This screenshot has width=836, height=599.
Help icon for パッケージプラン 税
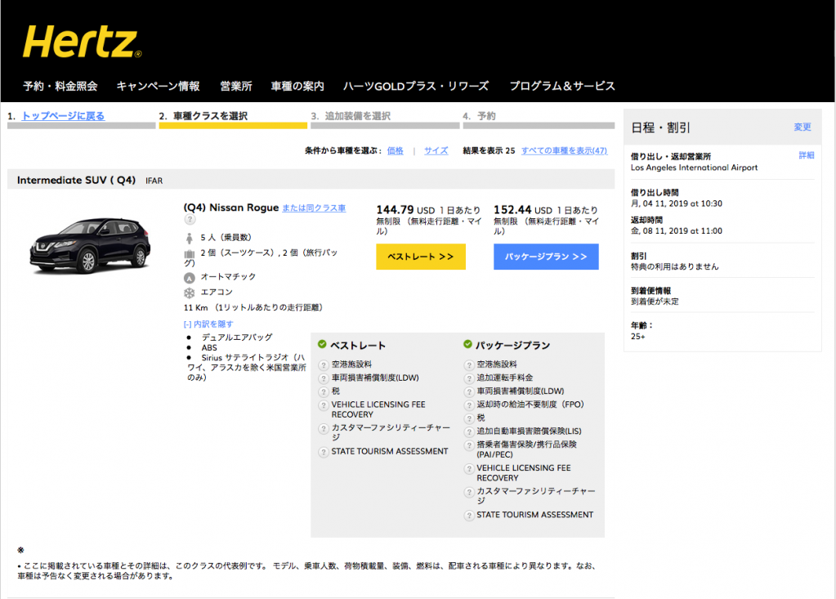(x=468, y=418)
